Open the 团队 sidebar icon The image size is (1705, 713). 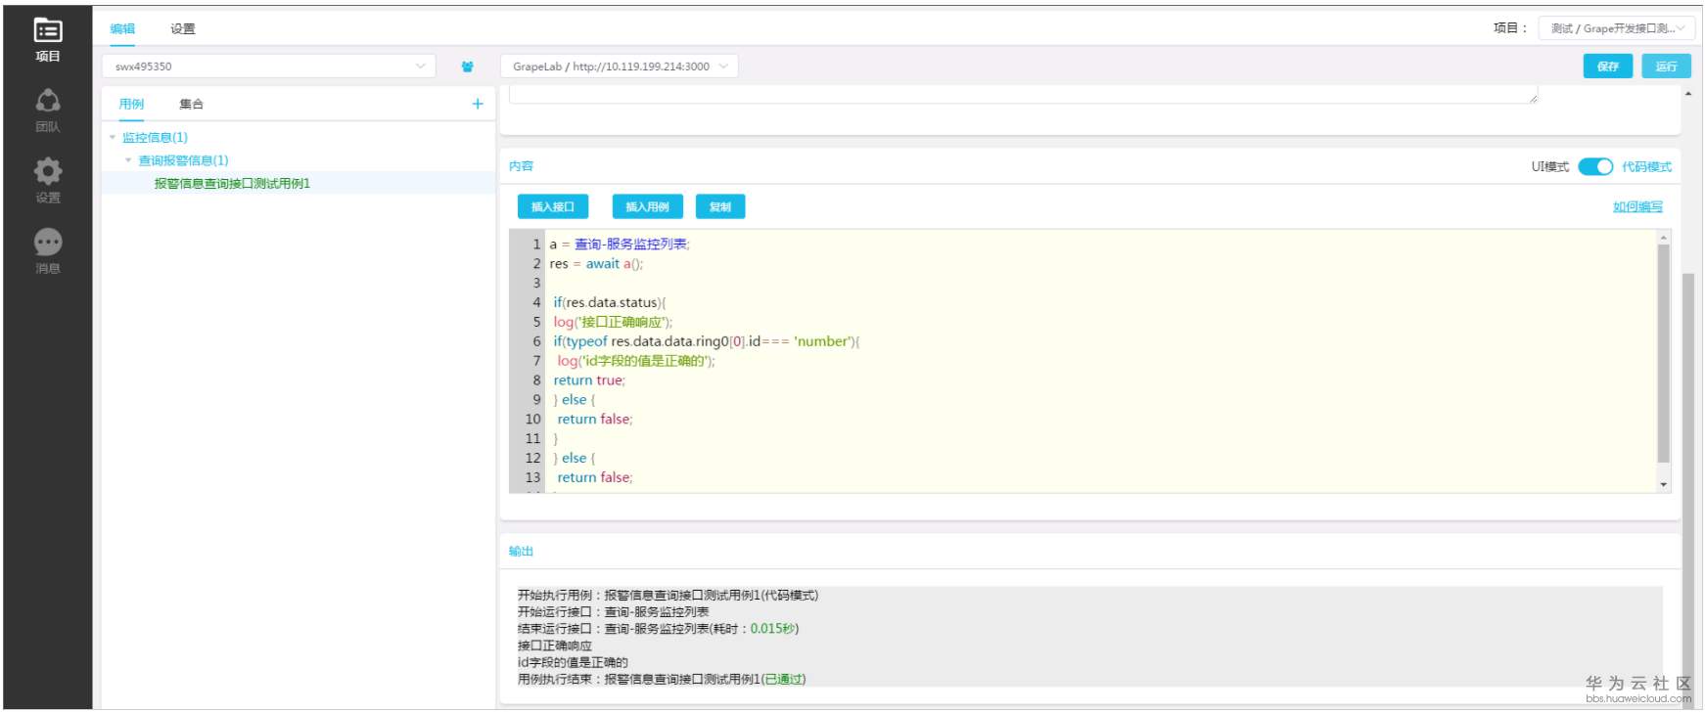[47, 111]
